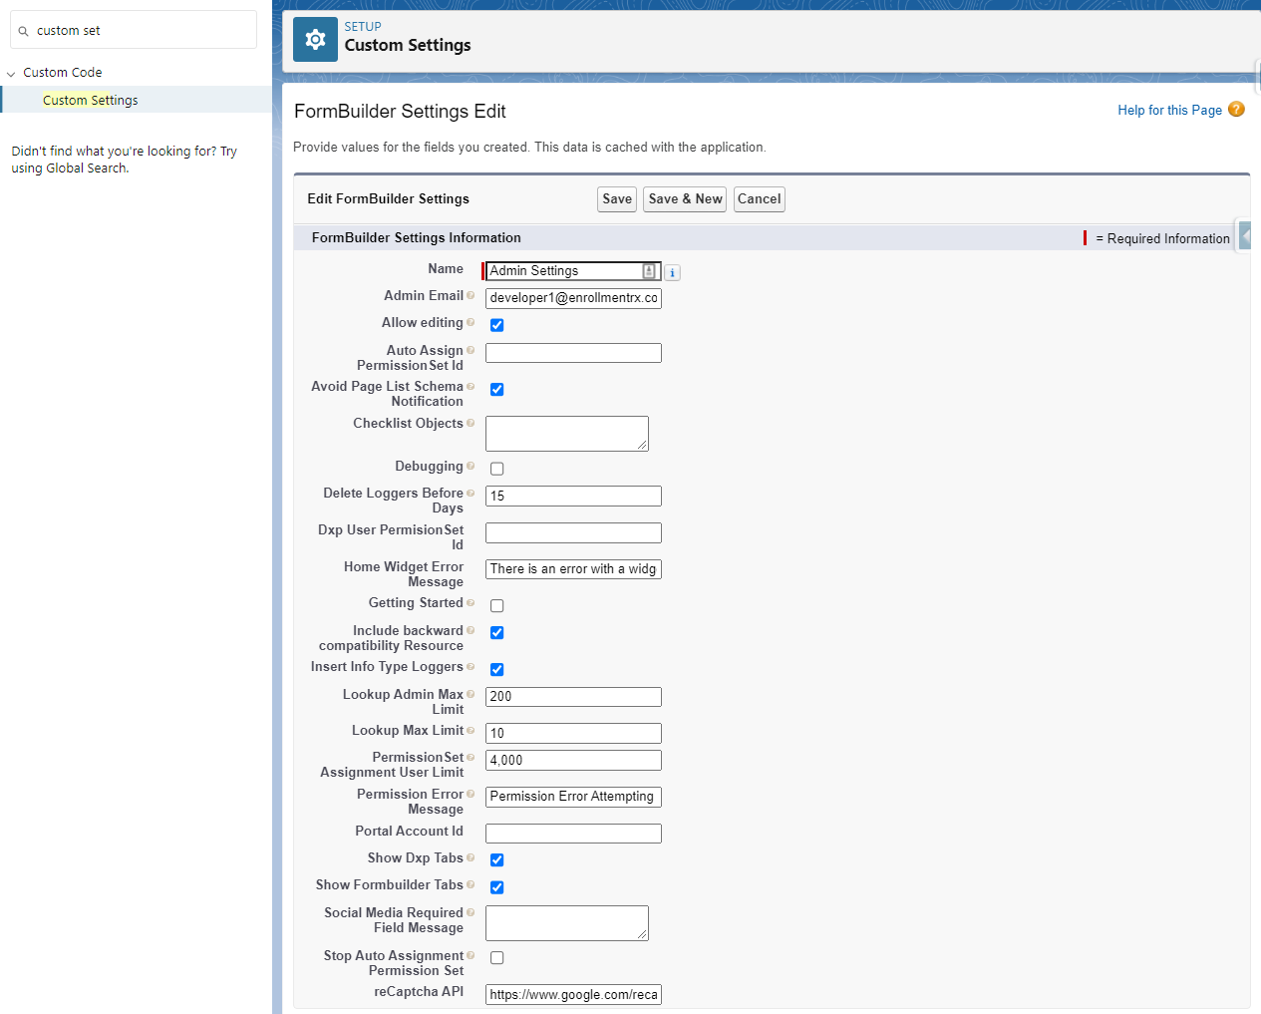Click the Lookup Admin Max Limit field
This screenshot has height=1014, width=1261.
pyautogui.click(x=573, y=697)
